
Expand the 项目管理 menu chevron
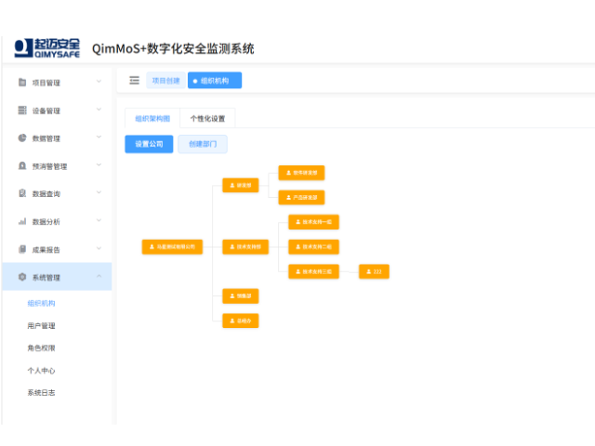tap(99, 82)
